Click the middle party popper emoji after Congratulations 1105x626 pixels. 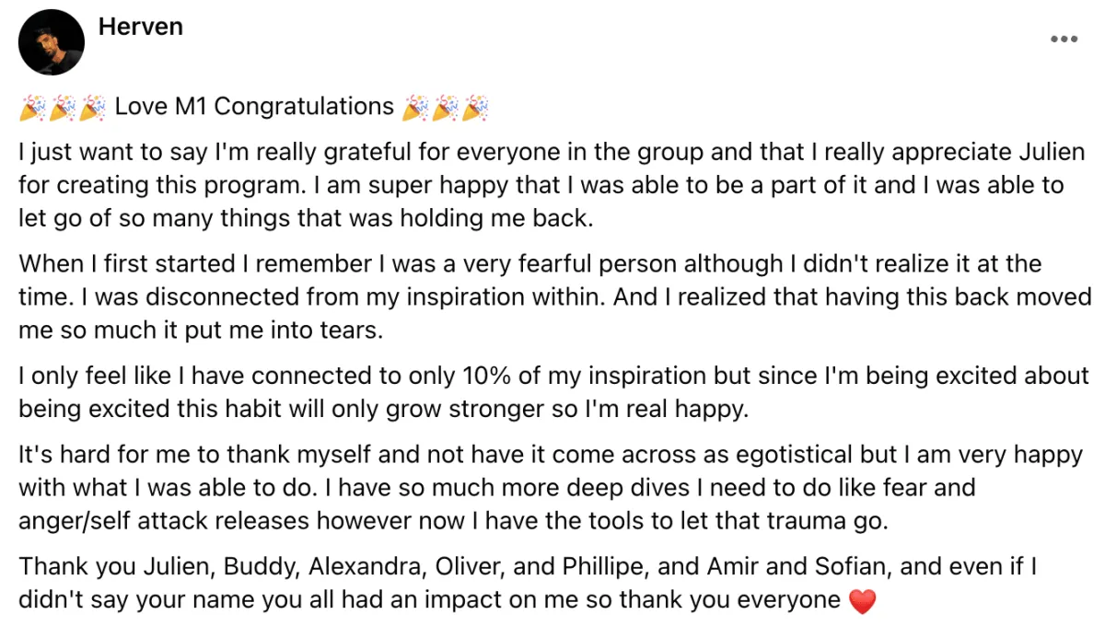point(445,108)
